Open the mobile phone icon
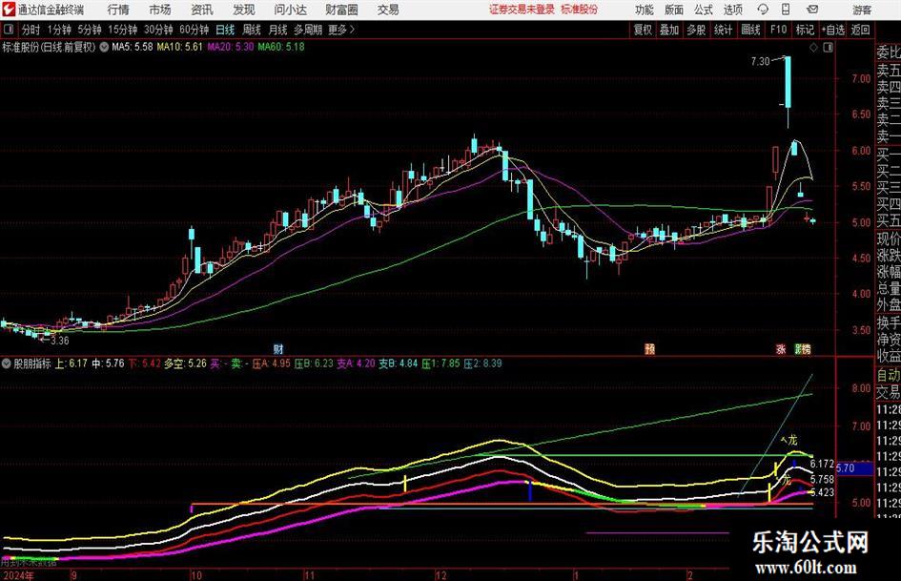Image resolution: width=901 pixels, height=581 pixels. click(x=786, y=10)
